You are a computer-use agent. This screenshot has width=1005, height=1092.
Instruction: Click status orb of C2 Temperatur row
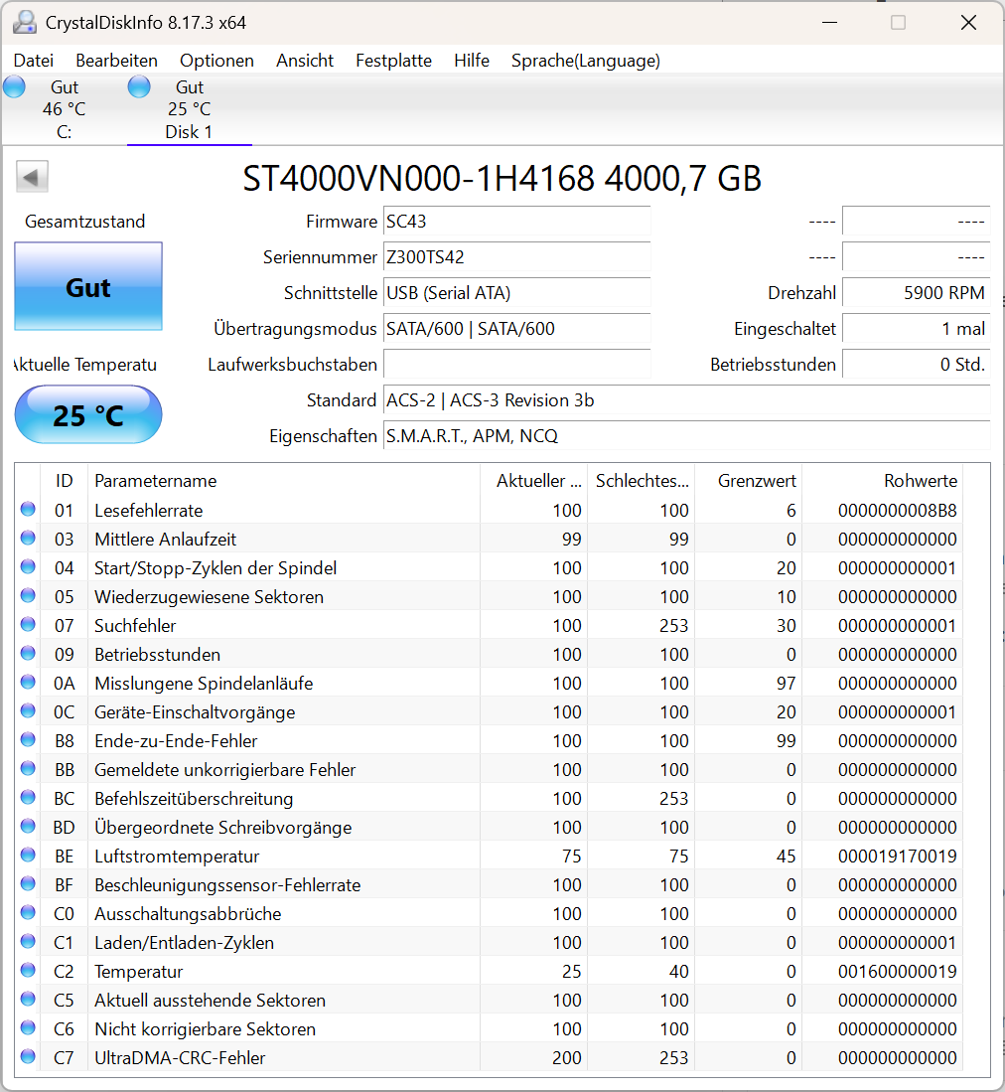click(x=28, y=970)
